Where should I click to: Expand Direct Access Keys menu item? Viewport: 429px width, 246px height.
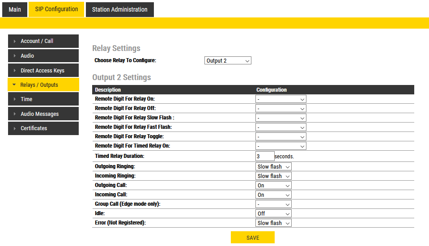[43, 71]
